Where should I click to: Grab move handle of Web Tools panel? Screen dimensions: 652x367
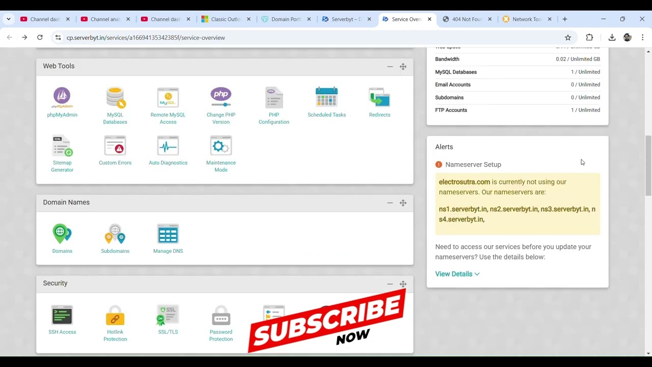click(403, 66)
